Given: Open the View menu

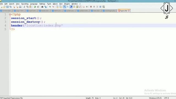Looking at the screenshot, I should (x=18, y=4).
